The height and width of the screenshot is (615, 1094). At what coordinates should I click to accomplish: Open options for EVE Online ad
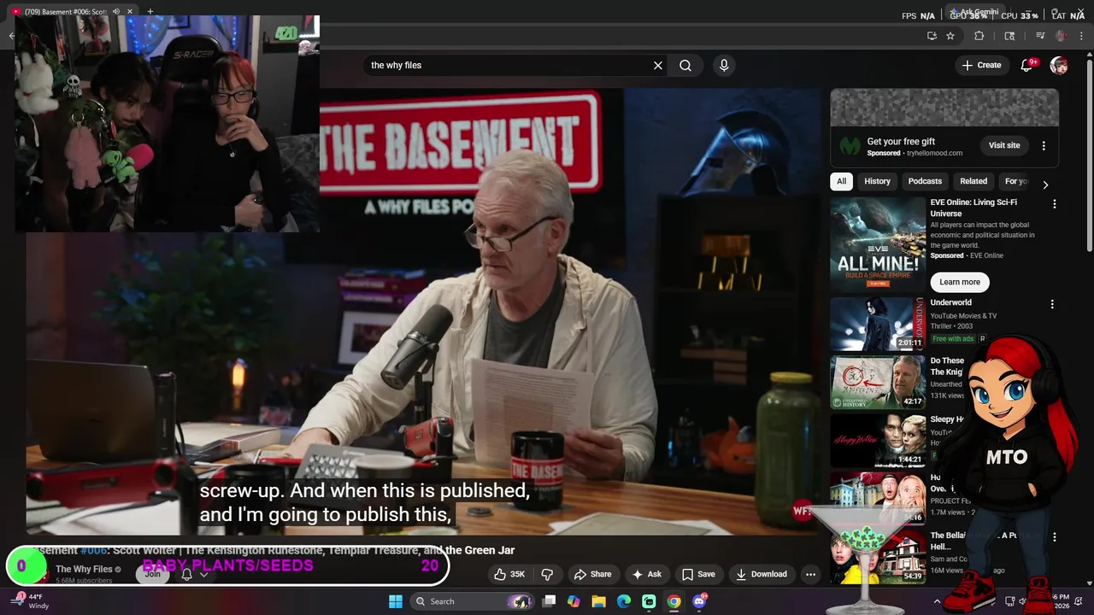point(1054,204)
